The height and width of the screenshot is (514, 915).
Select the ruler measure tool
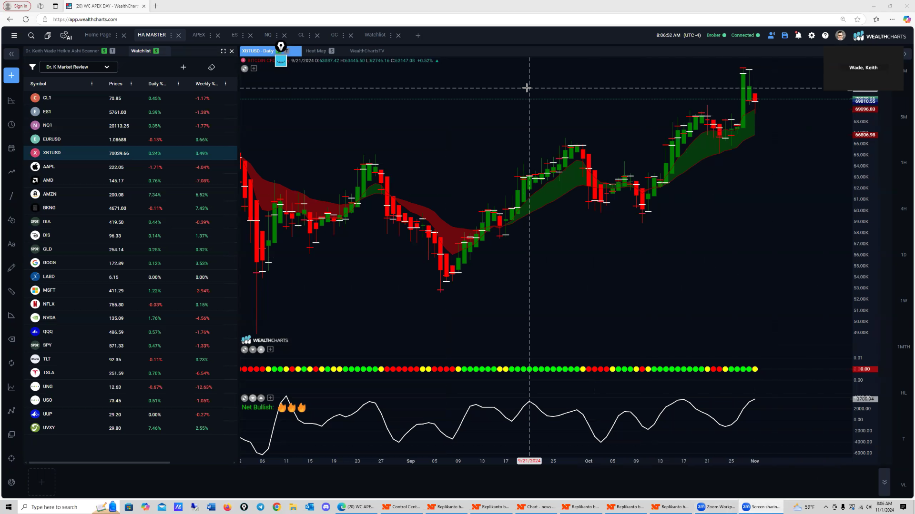pos(11,291)
